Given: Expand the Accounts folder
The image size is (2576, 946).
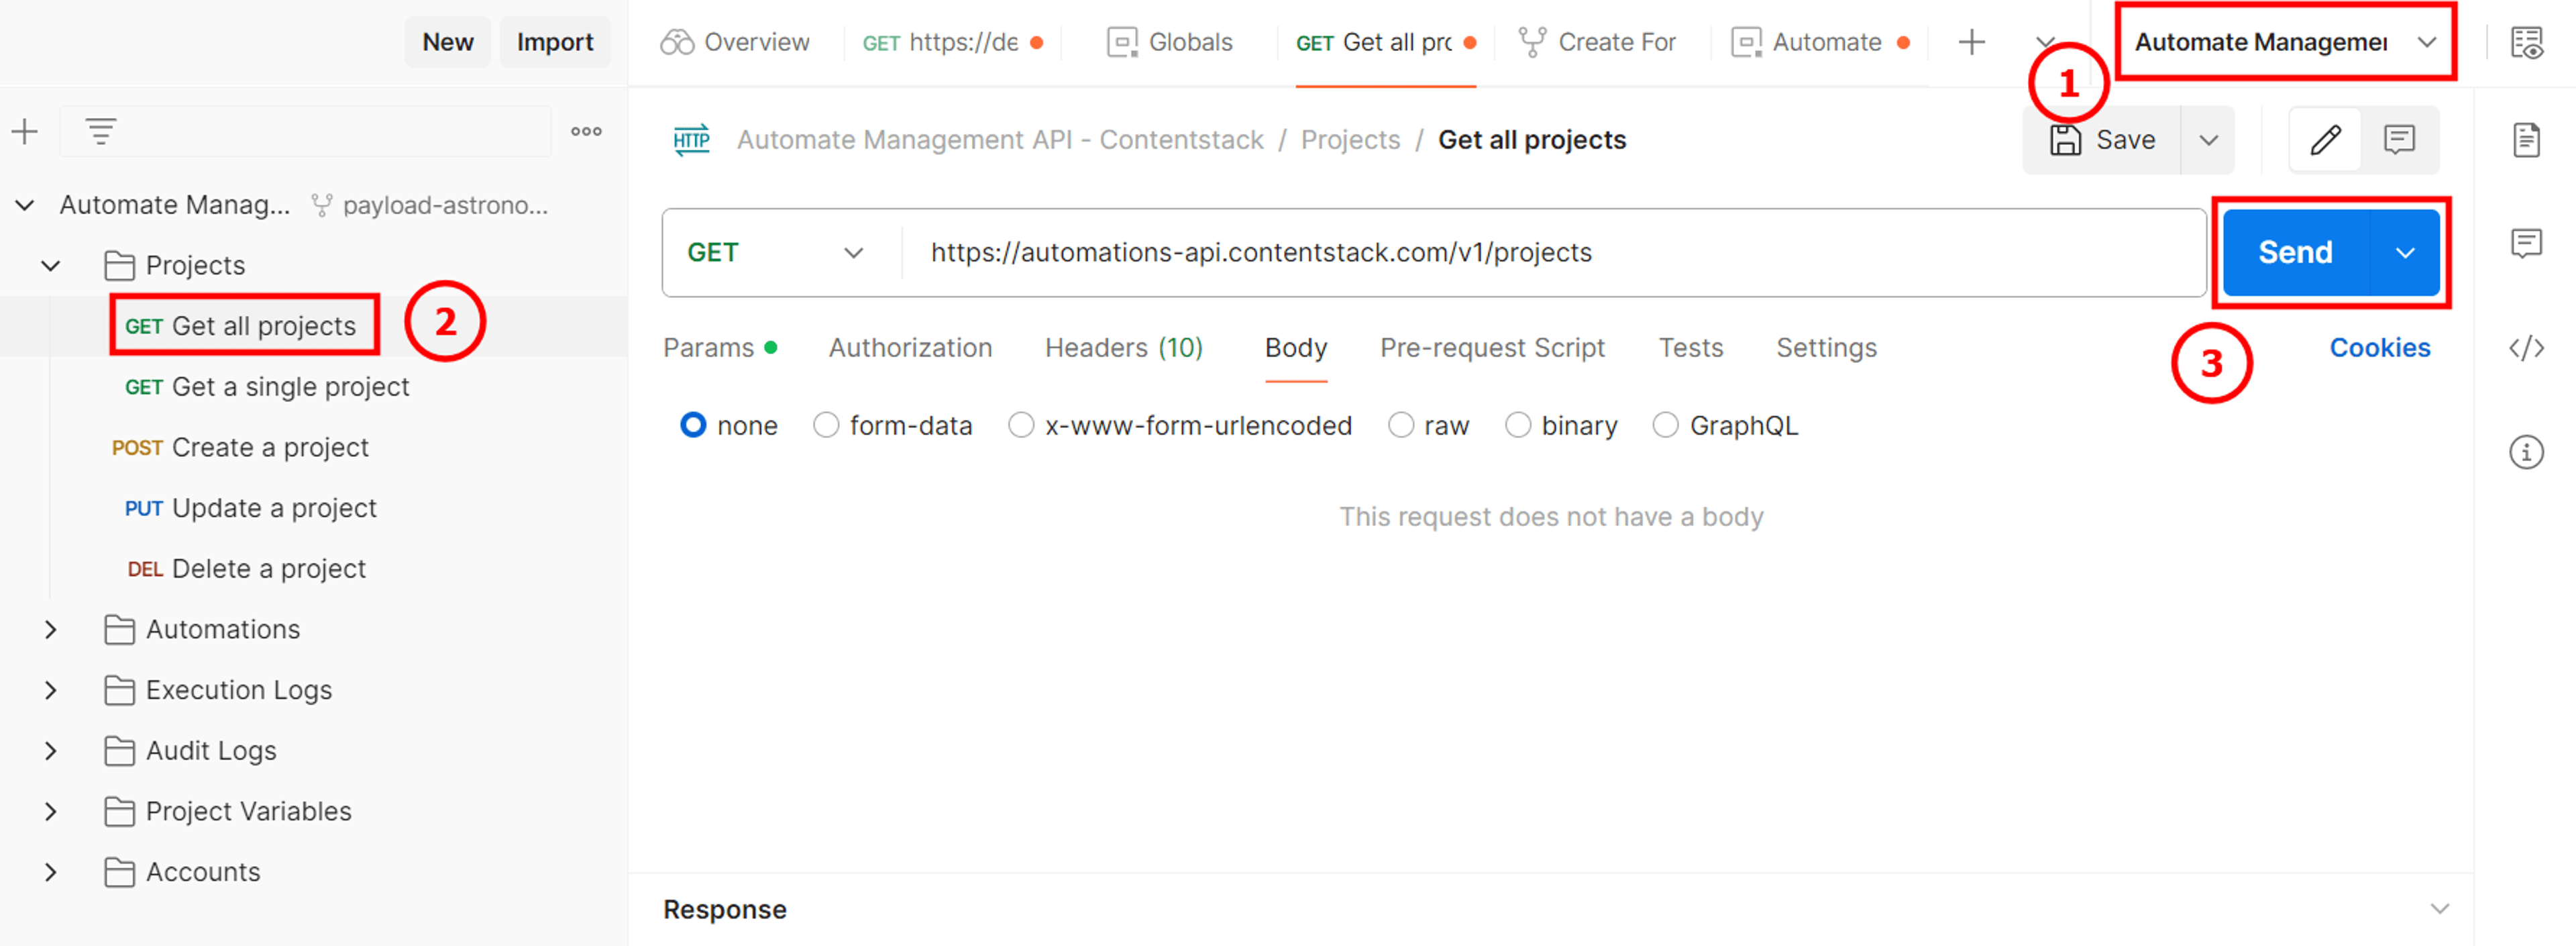Looking at the screenshot, I should [x=50, y=872].
